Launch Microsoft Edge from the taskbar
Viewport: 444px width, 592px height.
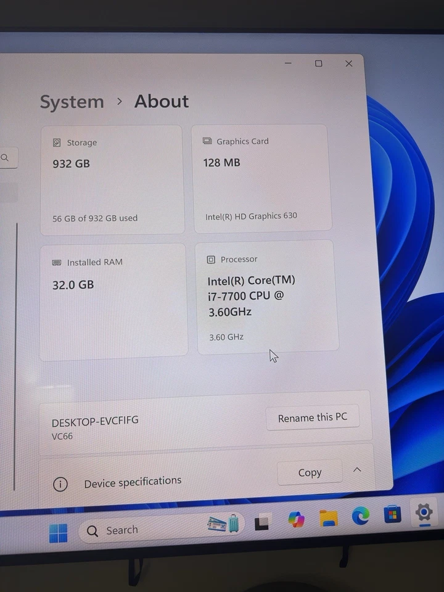(x=361, y=516)
